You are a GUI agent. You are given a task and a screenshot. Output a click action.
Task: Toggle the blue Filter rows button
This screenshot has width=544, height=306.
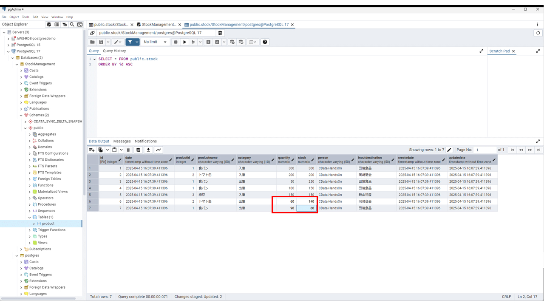130,42
